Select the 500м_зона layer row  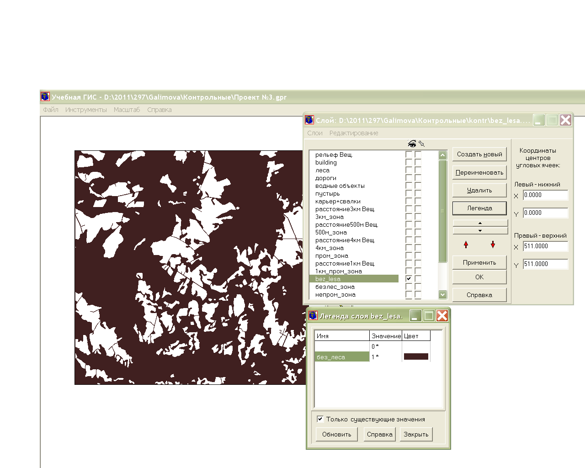point(354,233)
